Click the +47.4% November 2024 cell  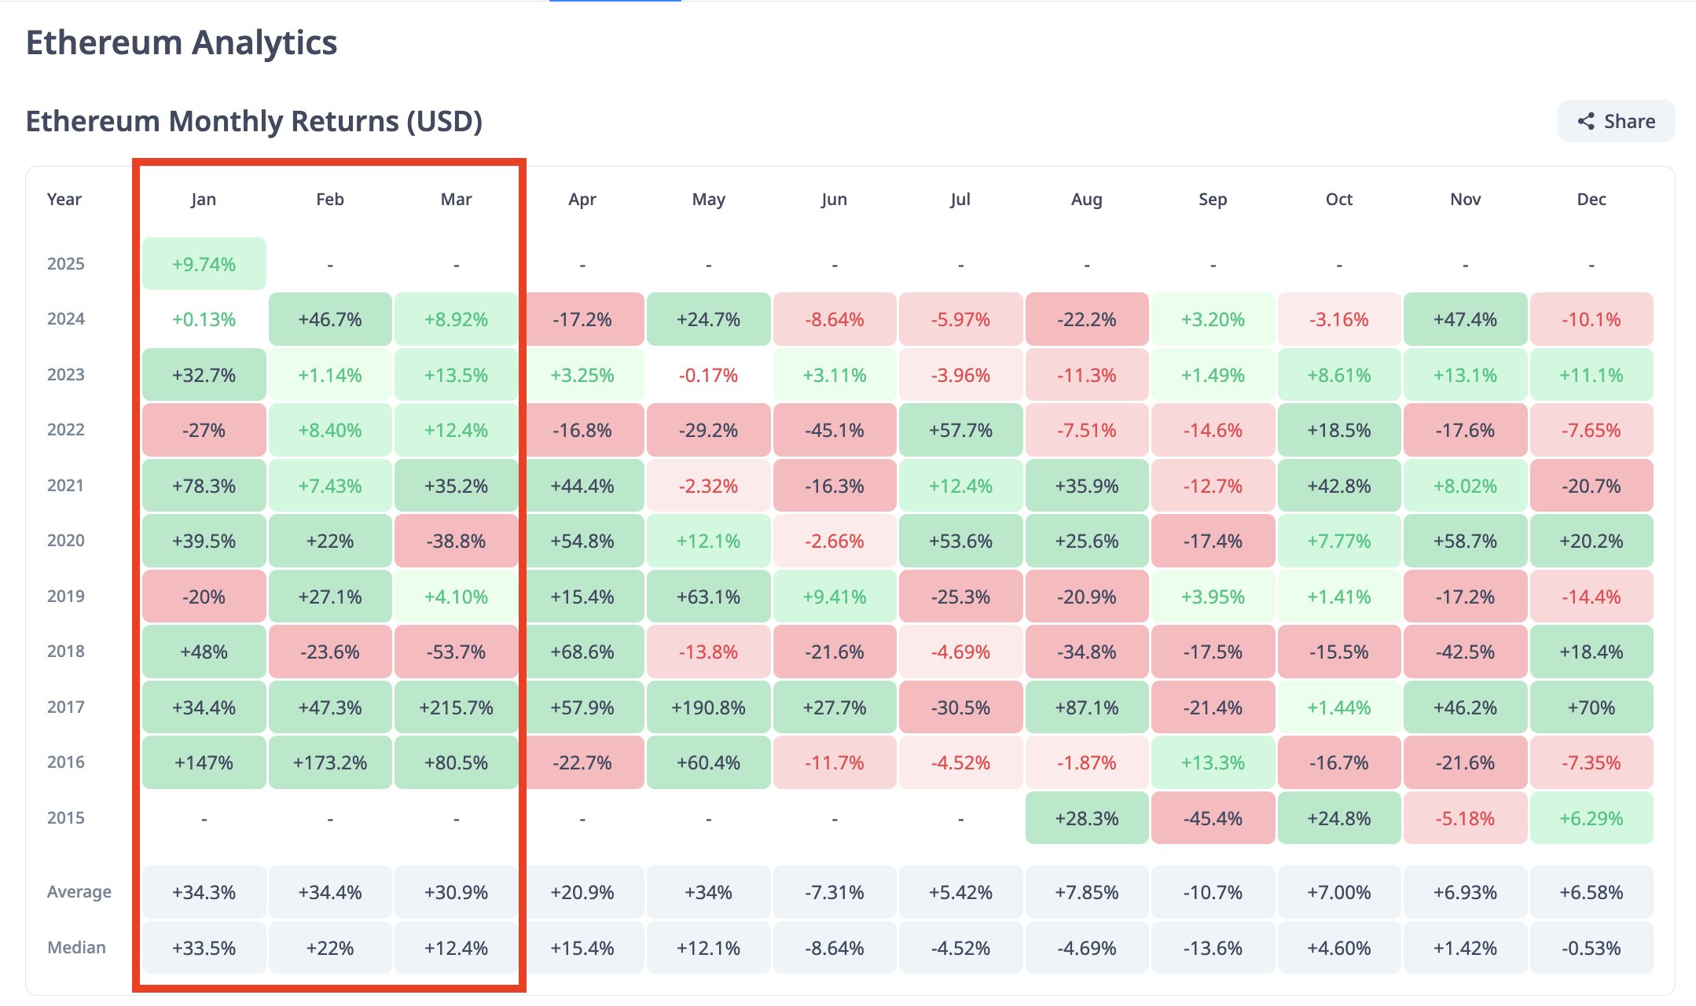[1465, 319]
